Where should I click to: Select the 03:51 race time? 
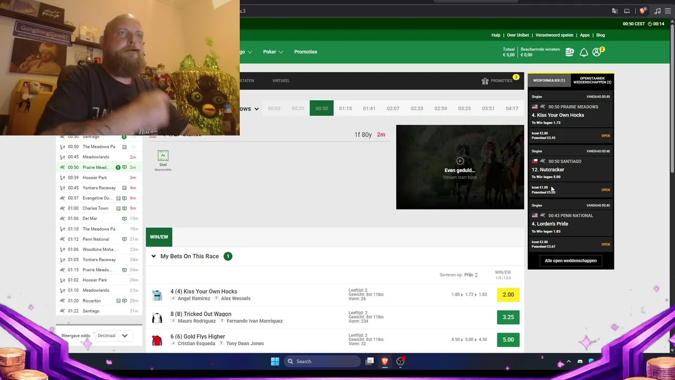coord(488,108)
